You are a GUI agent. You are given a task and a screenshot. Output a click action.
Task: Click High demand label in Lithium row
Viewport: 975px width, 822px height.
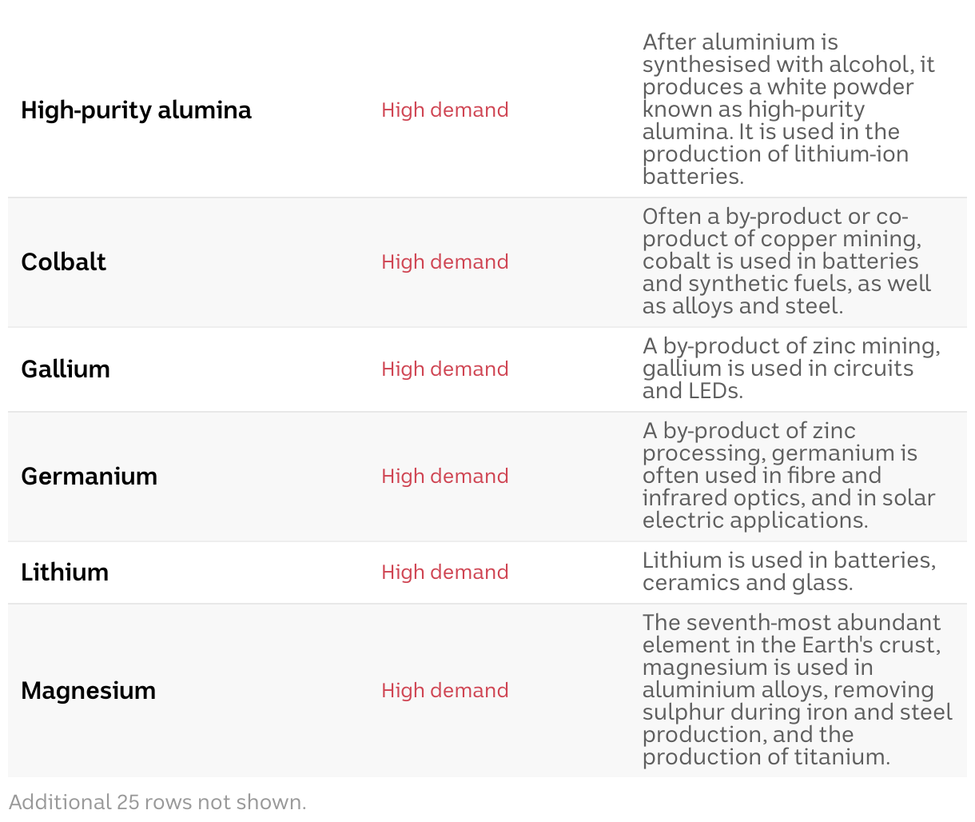coord(444,572)
